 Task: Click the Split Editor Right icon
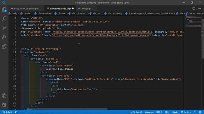click(x=194, y=9)
